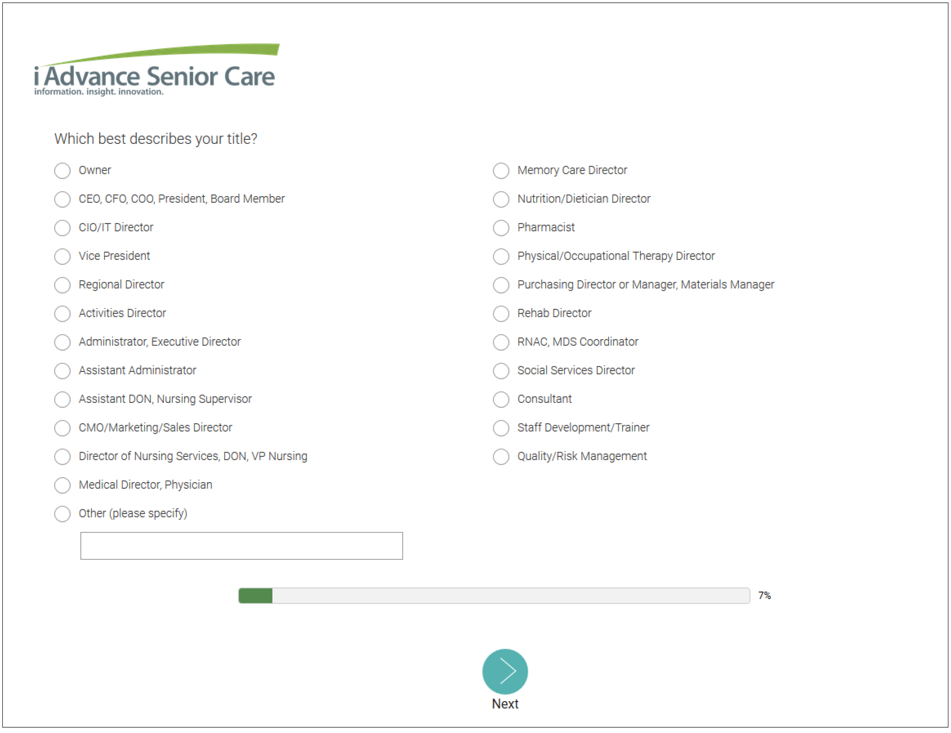The image size is (951, 733).
Task: Click the Other specify text field
Action: point(241,545)
